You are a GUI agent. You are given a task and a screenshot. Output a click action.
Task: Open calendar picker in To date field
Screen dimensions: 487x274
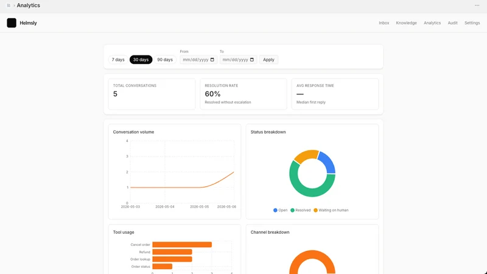click(x=252, y=60)
